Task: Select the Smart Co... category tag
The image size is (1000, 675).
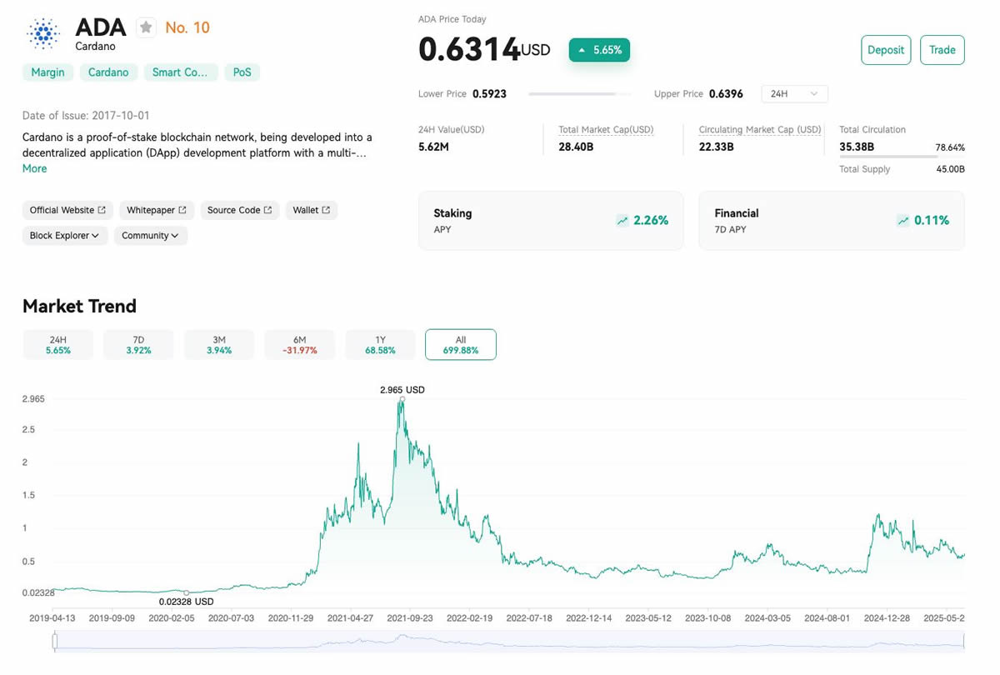Action: pos(180,72)
